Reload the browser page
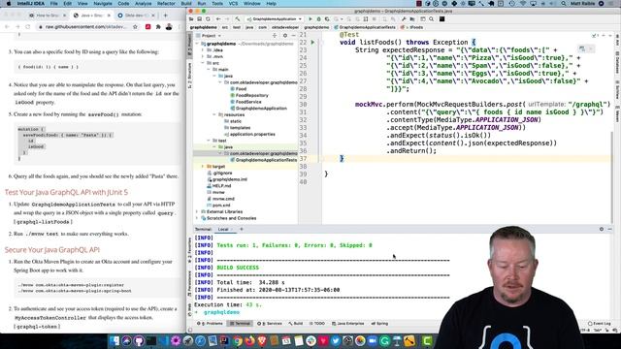This screenshot has width=621, height=349. coord(28,27)
